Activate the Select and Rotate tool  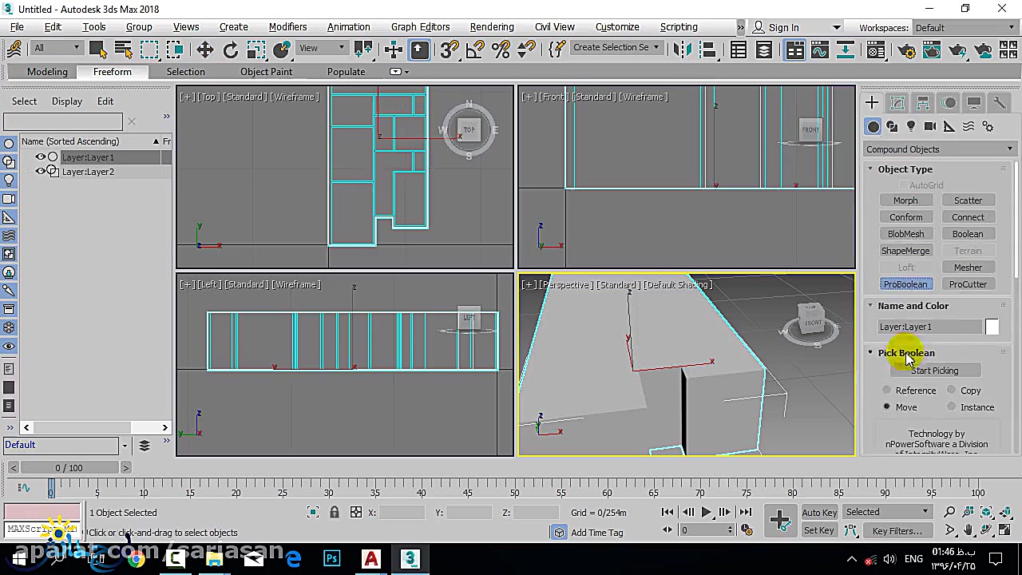[x=231, y=50]
